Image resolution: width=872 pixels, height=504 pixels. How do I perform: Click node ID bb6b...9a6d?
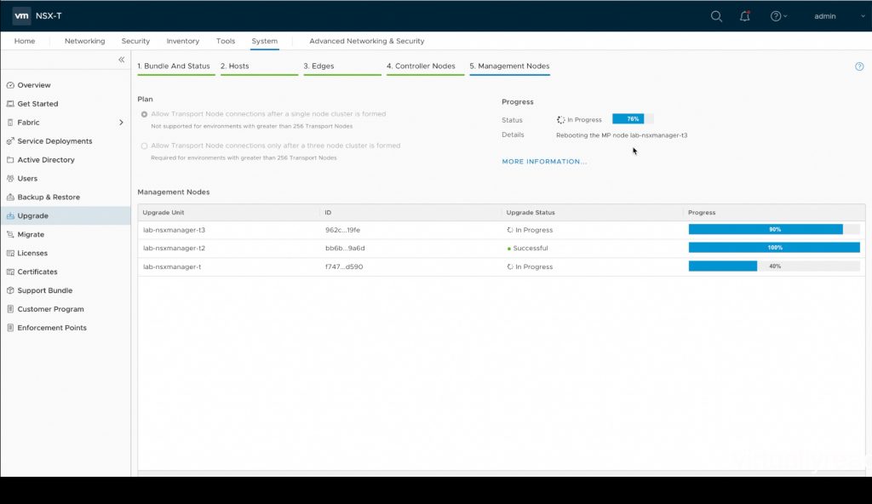point(345,248)
